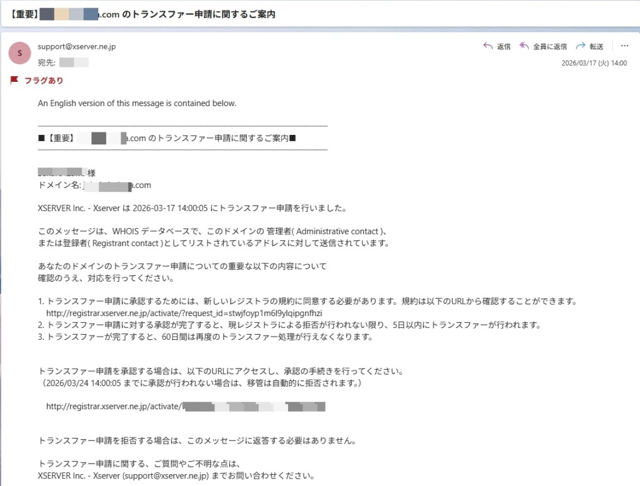Select the Reply (返信) arrow icon
Image resolution: width=640 pixels, height=486 pixels.
click(x=487, y=46)
